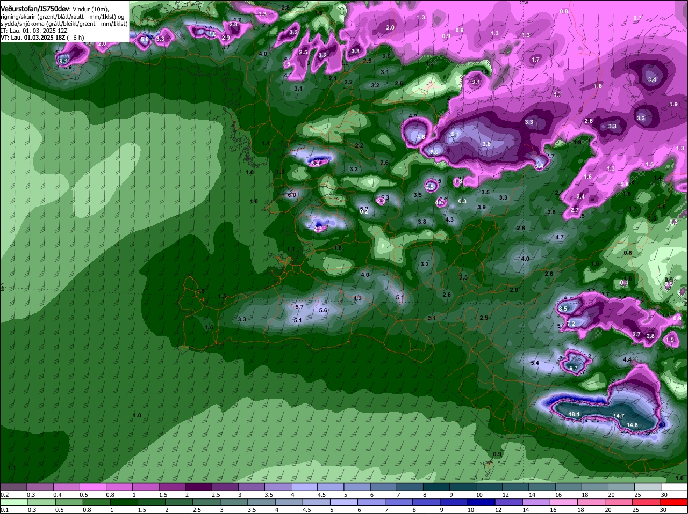Click the 'VT: Lau. 01.03.2025 18Z' valid time

click(x=33, y=38)
